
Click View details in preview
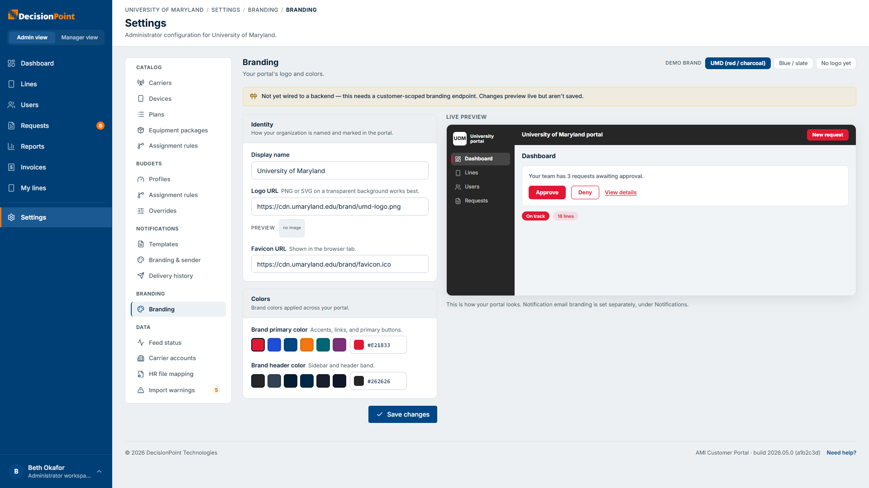[x=621, y=192]
